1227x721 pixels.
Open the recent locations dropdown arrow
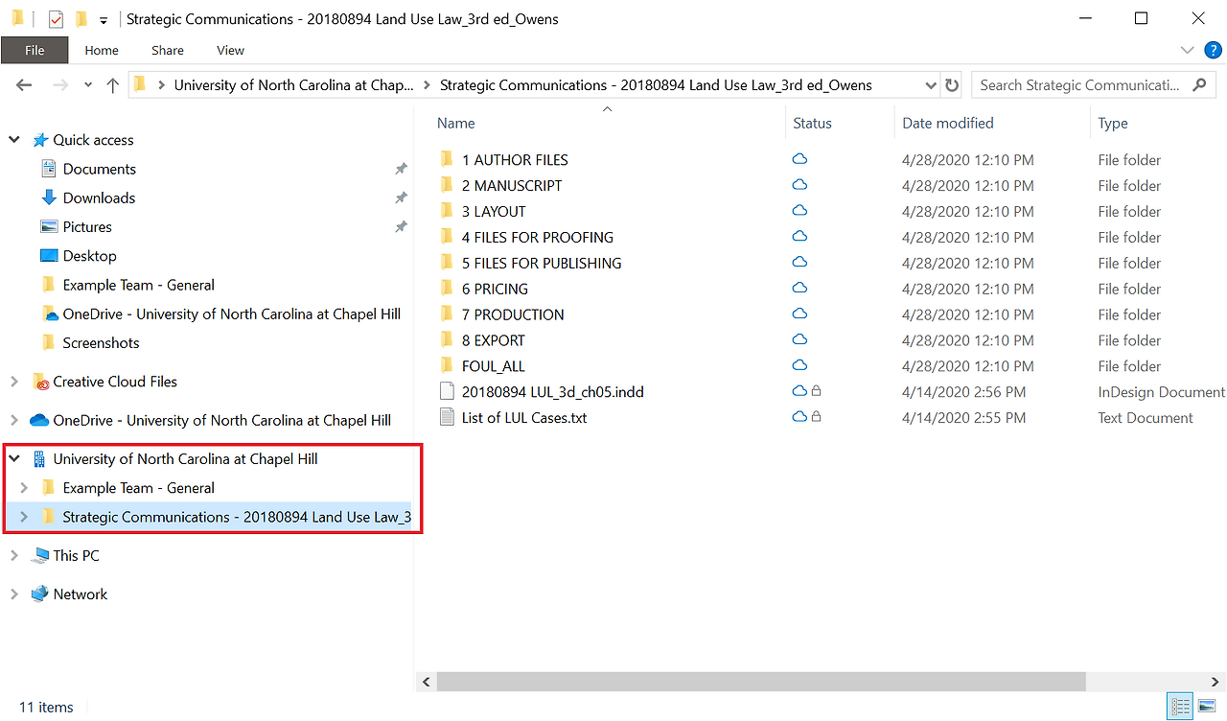pos(88,85)
